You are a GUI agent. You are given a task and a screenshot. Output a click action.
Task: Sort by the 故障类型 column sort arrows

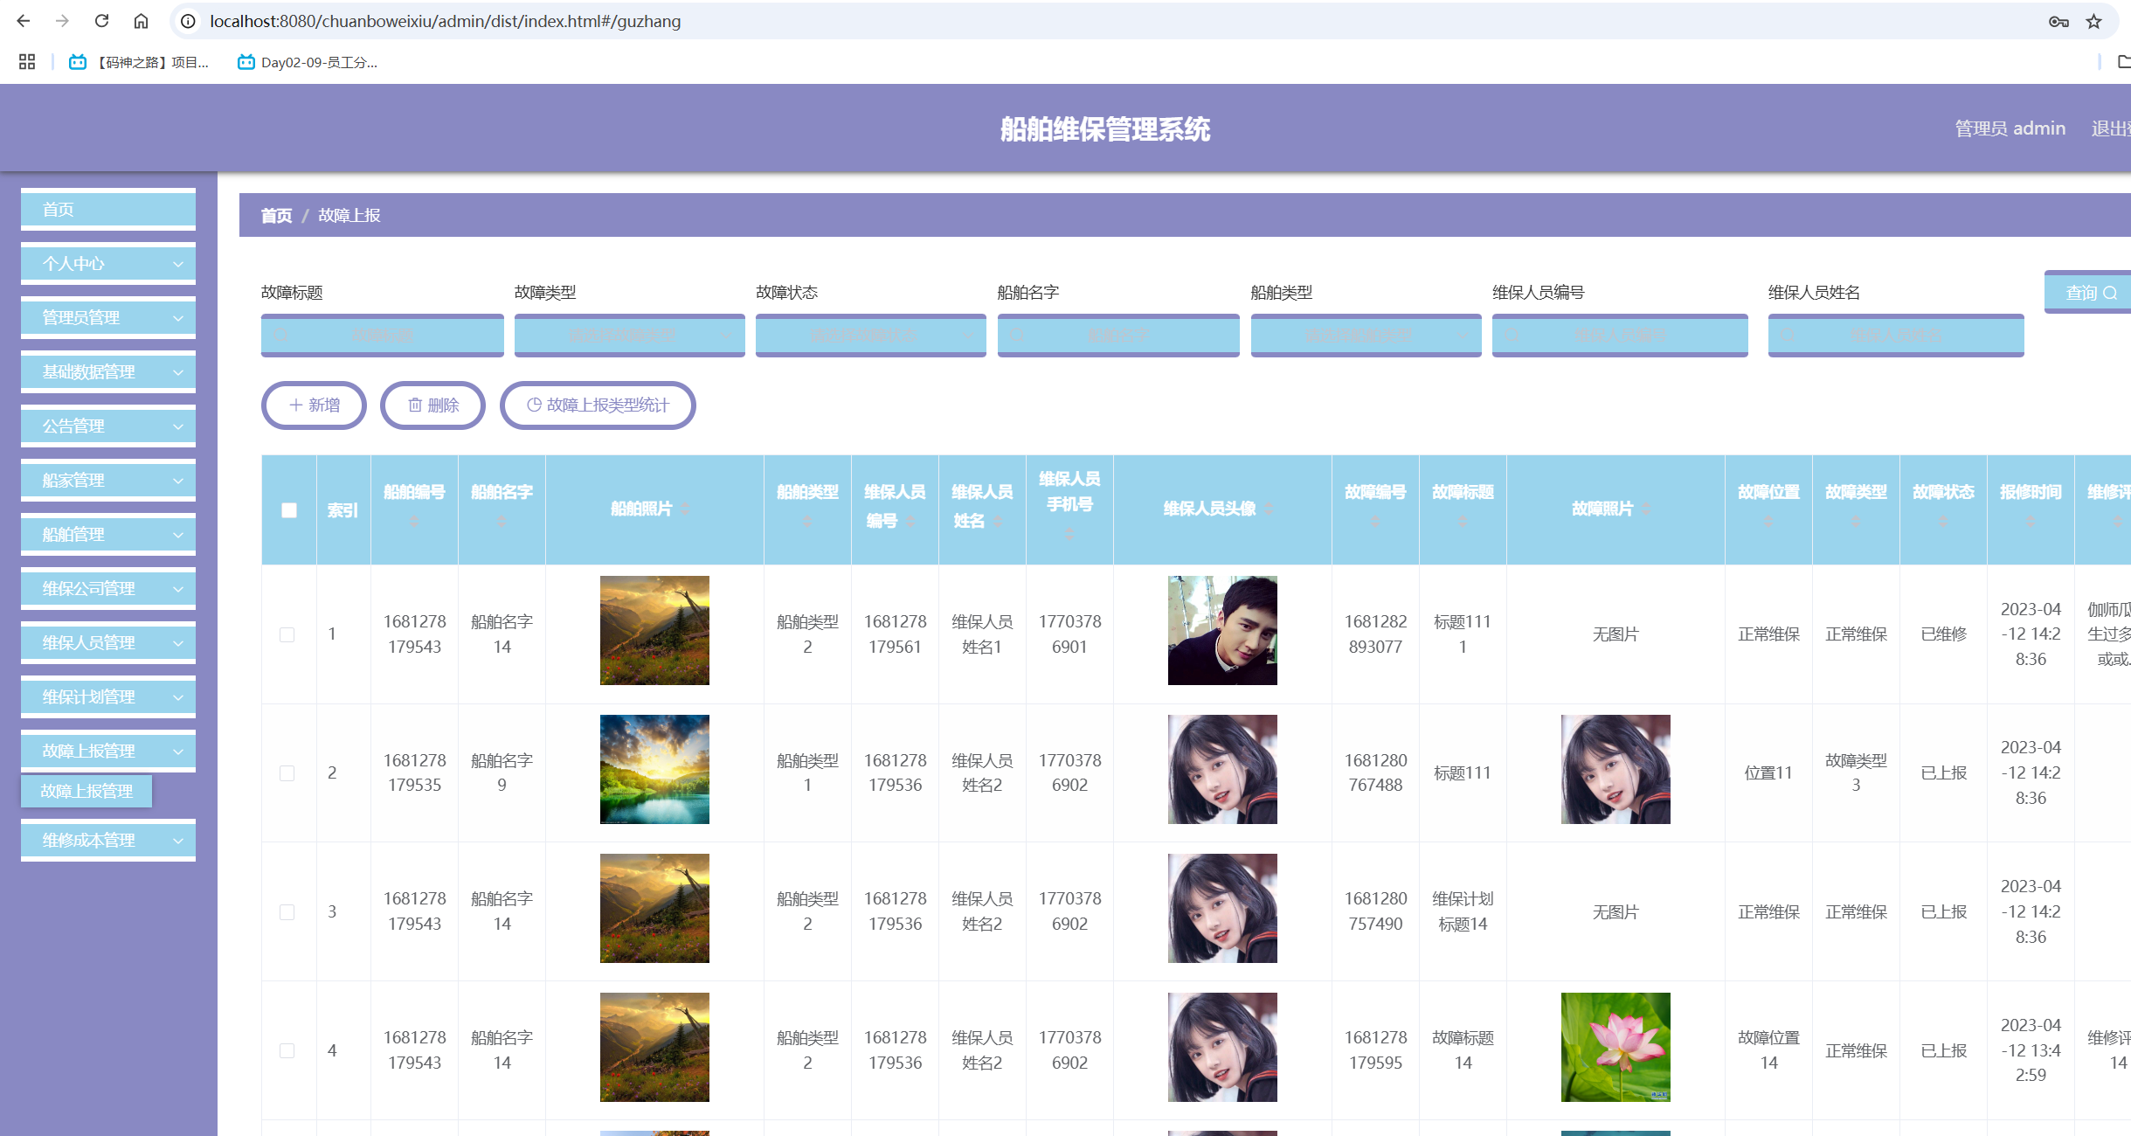click(1856, 521)
